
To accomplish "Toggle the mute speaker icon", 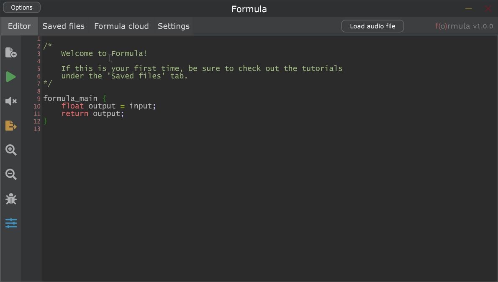I will point(11,101).
